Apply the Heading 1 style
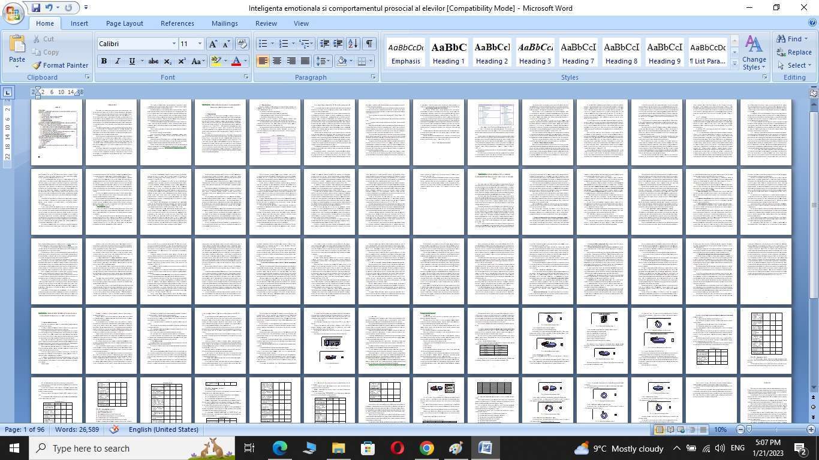819x460 pixels. tap(448, 53)
